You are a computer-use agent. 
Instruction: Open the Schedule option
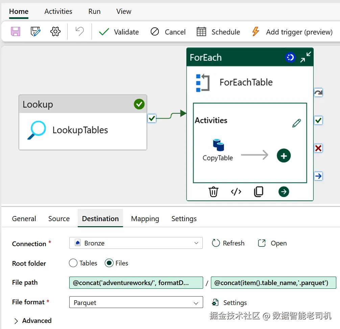(x=218, y=32)
